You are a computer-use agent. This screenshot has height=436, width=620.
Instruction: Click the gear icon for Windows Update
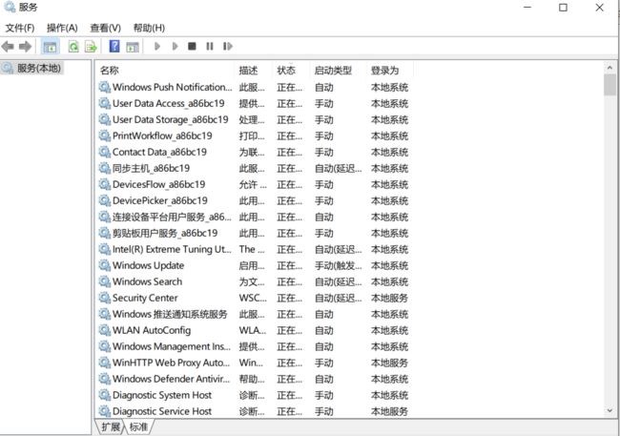click(104, 265)
